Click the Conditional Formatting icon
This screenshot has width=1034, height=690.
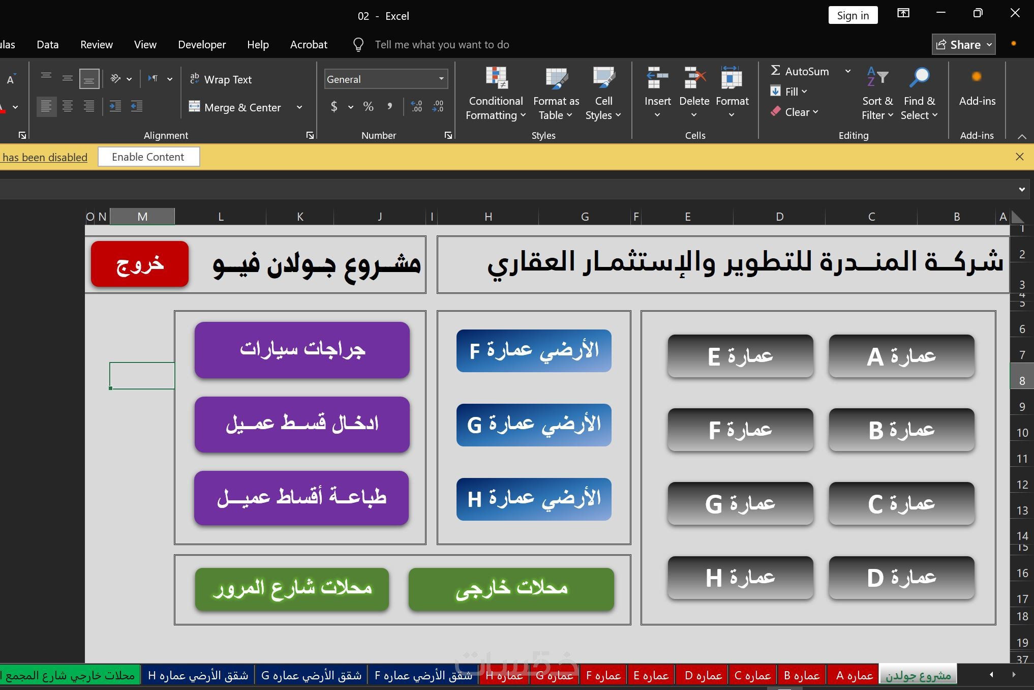click(496, 78)
